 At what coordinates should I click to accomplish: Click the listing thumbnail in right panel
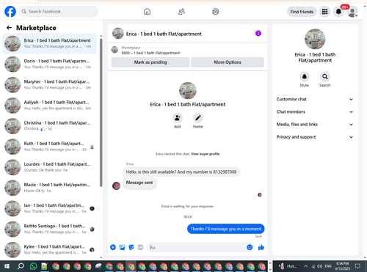pyautogui.click(x=315, y=39)
